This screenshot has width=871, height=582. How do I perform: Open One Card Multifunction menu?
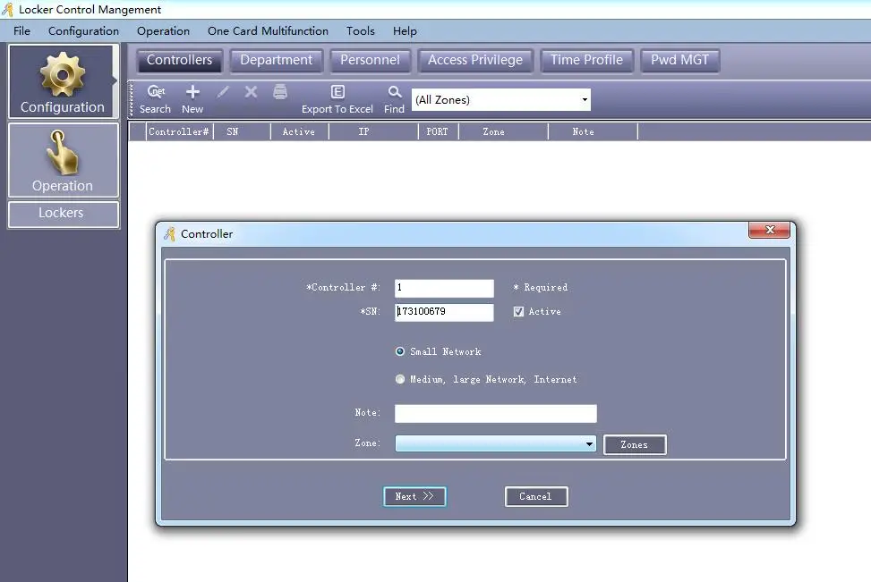[x=268, y=31]
